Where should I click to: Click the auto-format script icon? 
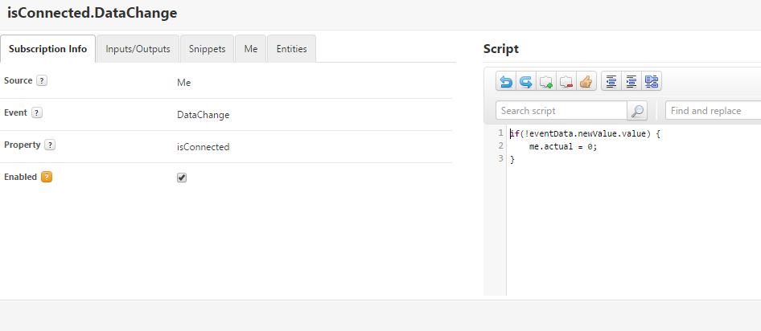click(x=652, y=81)
